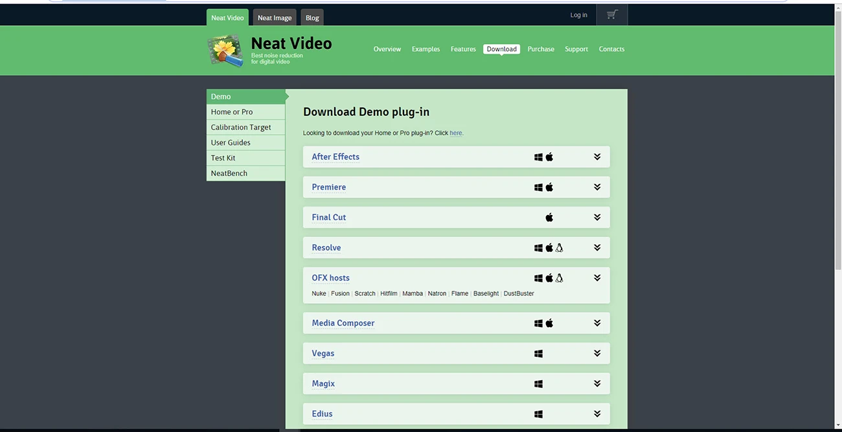Click Windows icon in Media Composer row
Screen dimensions: 842x432
click(538, 323)
